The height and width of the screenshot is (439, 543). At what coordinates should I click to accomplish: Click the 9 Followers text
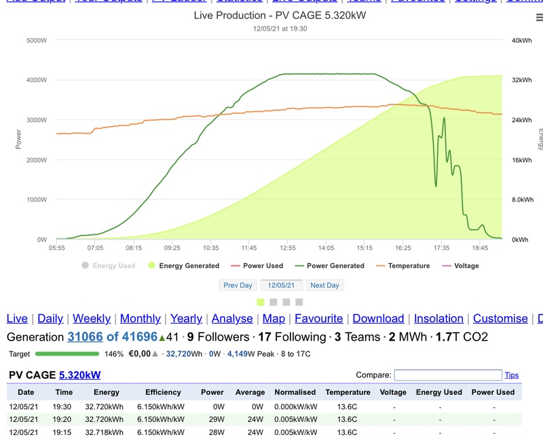tap(218, 337)
